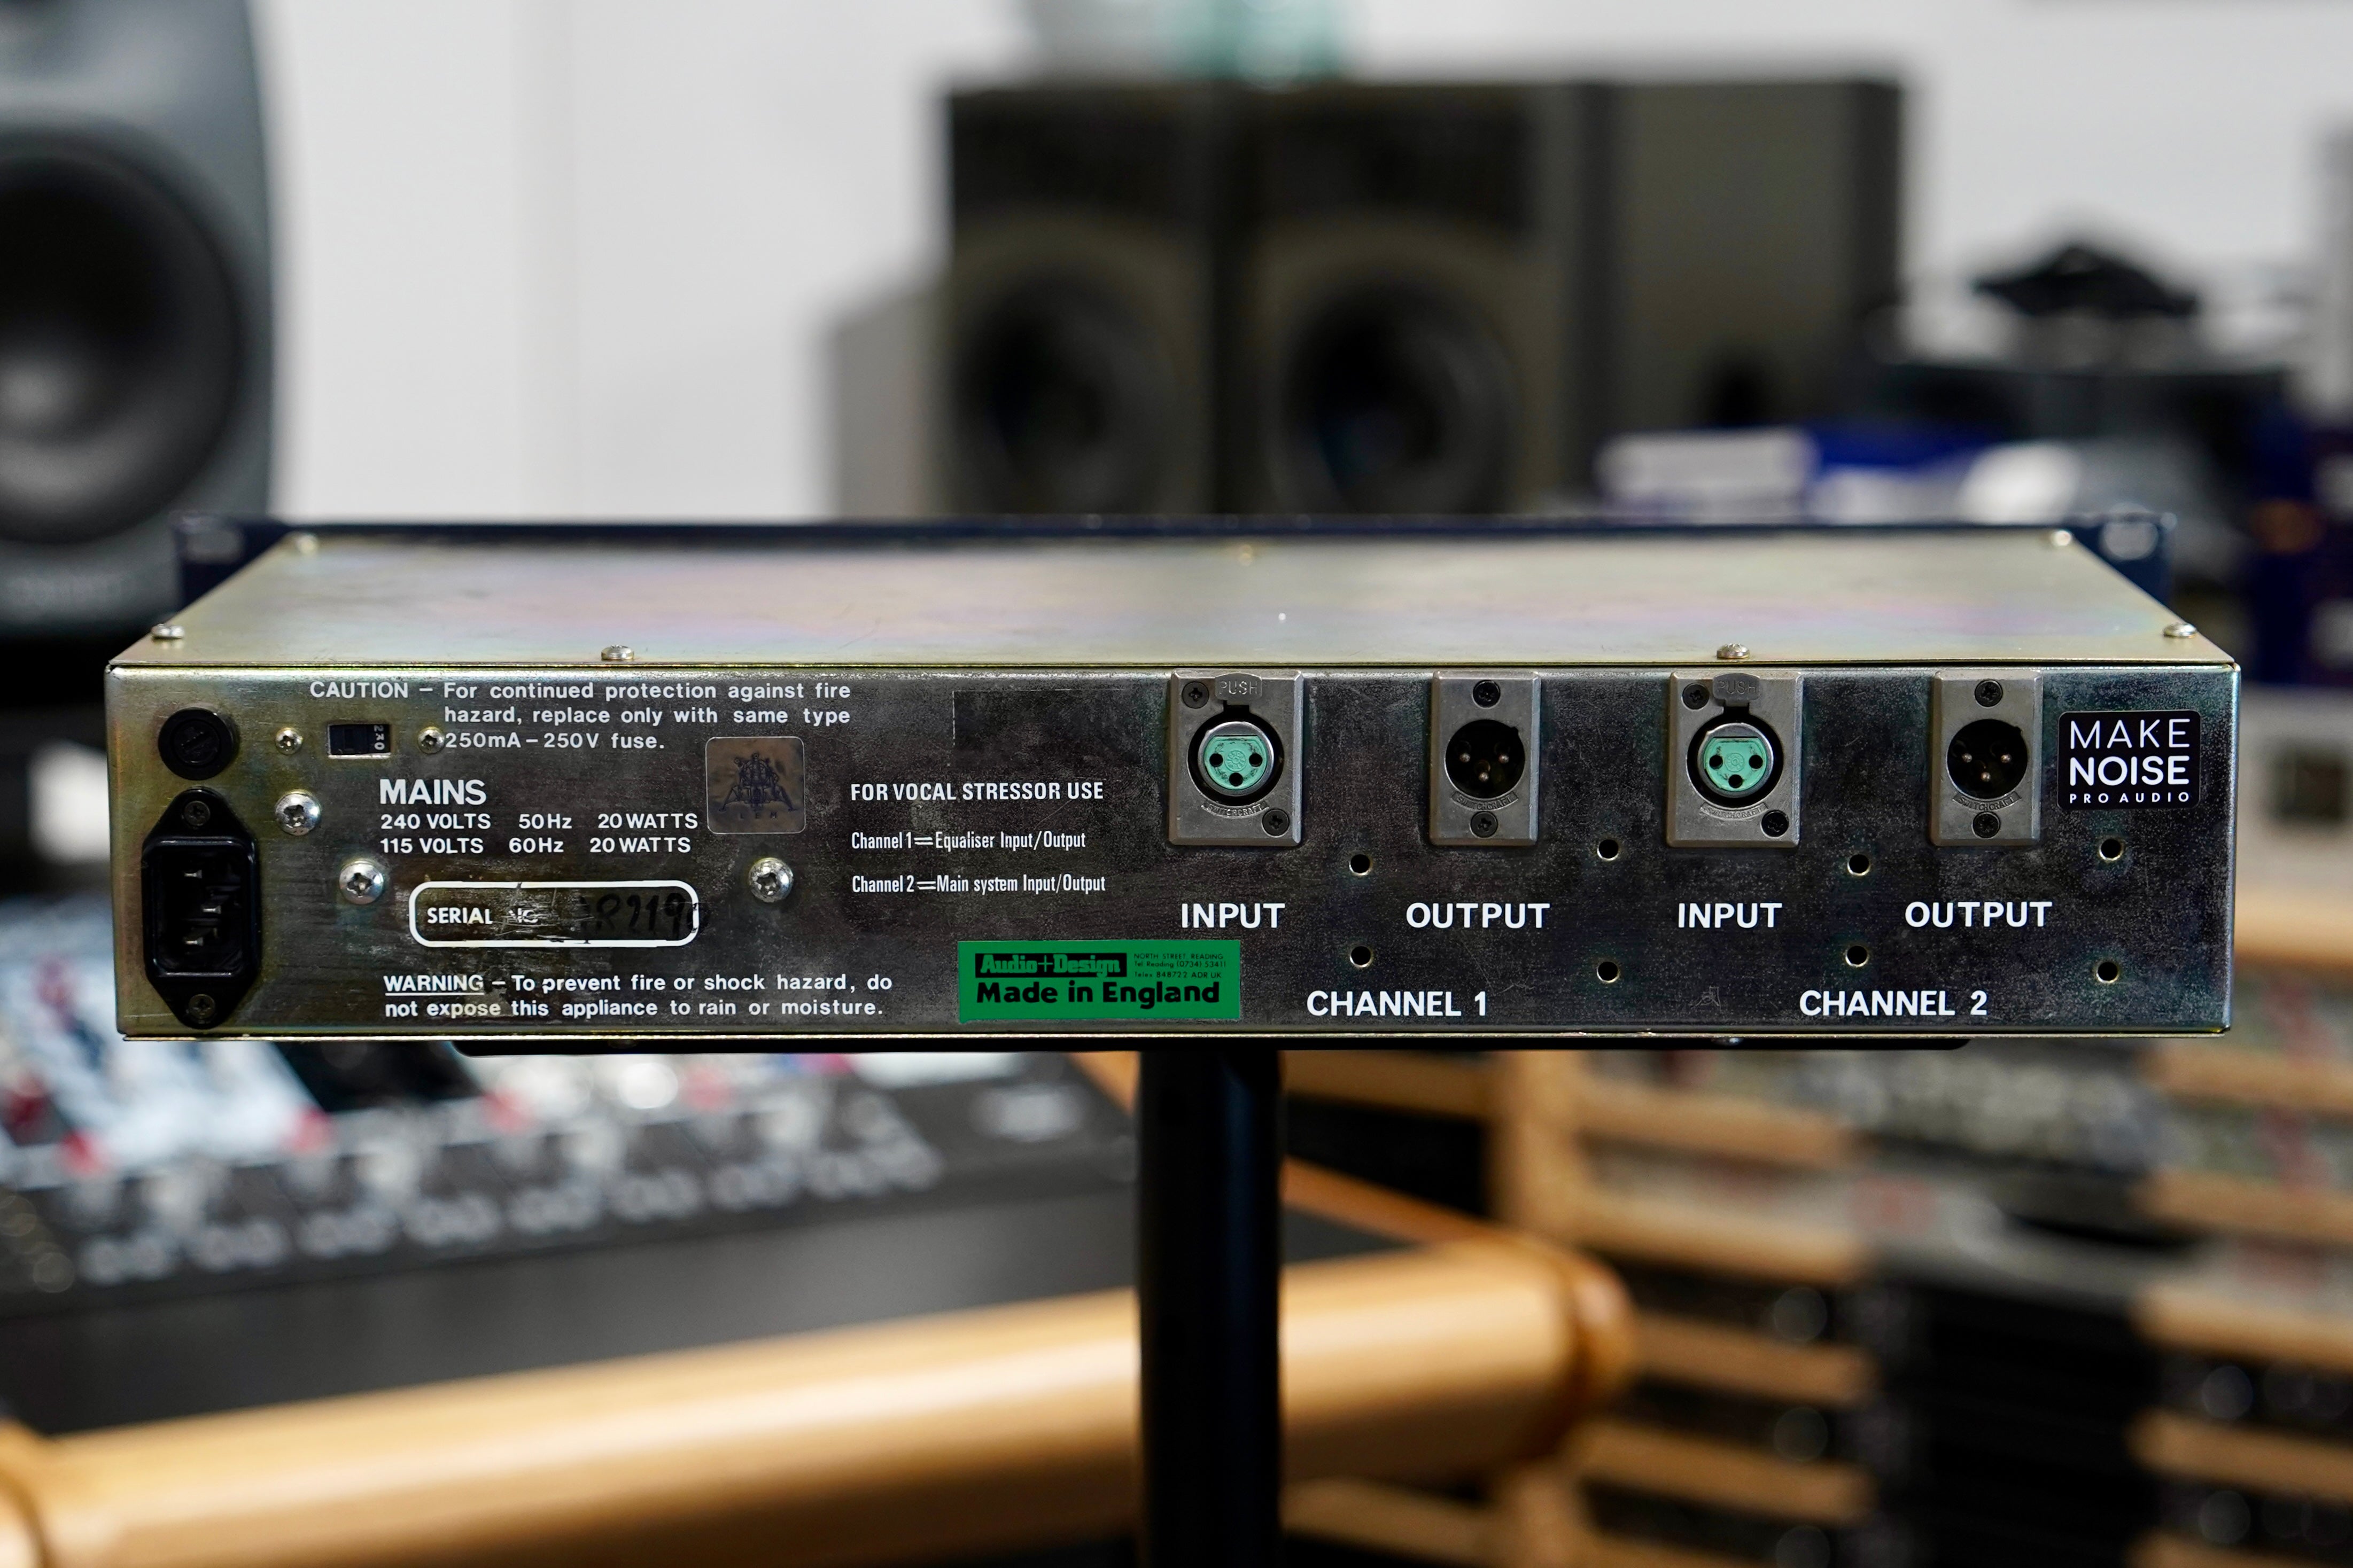Click the Serial No. box

pyautogui.click(x=554, y=913)
